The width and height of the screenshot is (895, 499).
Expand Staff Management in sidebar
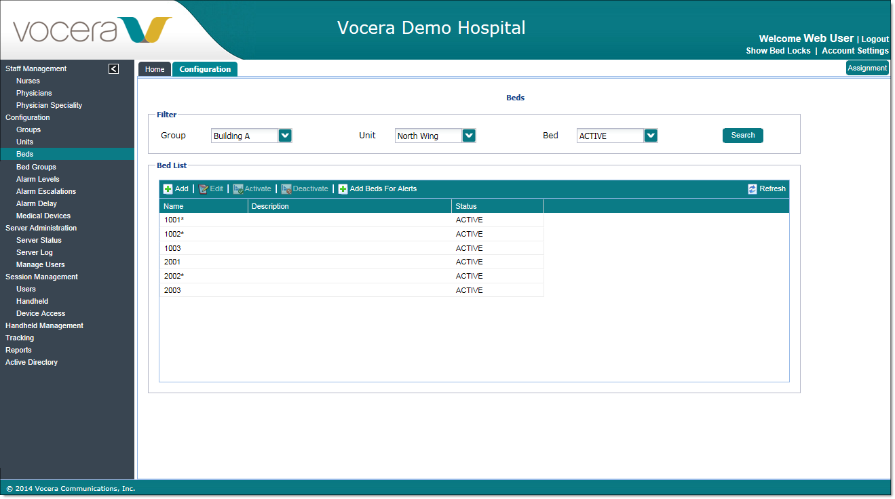click(x=36, y=68)
